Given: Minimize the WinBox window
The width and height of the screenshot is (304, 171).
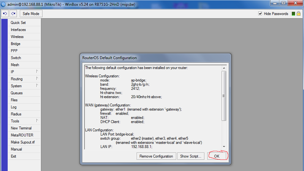Looking at the screenshot, I should [275, 3].
